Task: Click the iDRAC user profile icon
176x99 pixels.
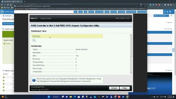Action: [x=167, y=12]
